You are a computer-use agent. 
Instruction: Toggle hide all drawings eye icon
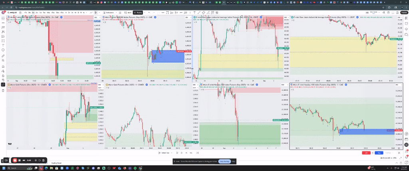click(3, 80)
